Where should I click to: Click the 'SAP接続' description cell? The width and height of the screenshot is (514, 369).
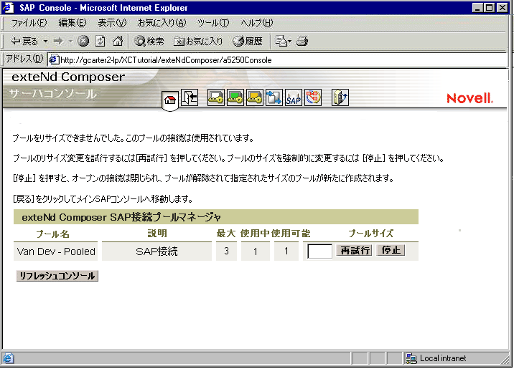156,251
